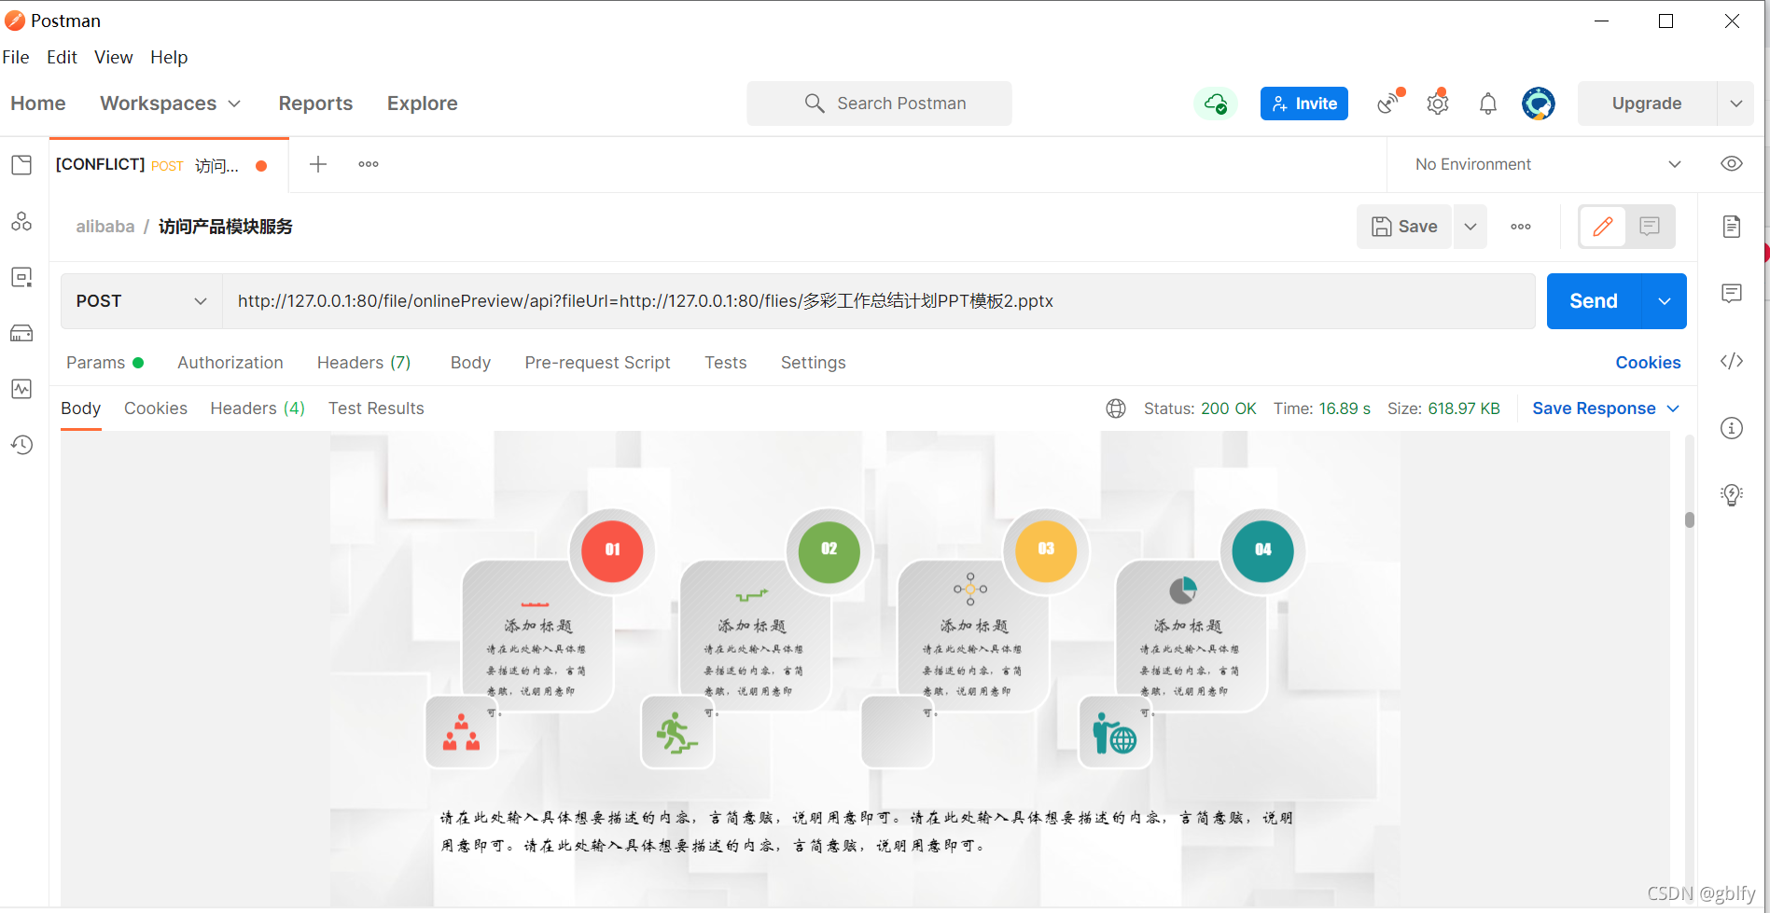Open the Cookies manager link
The height and width of the screenshot is (913, 1770).
click(1648, 363)
